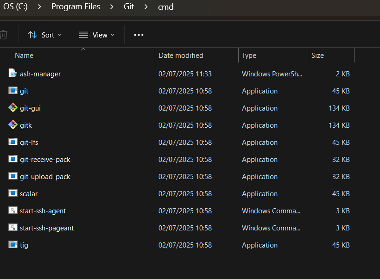
Task: Click the 2 KB size of aslr-manager
Action: tap(342, 74)
